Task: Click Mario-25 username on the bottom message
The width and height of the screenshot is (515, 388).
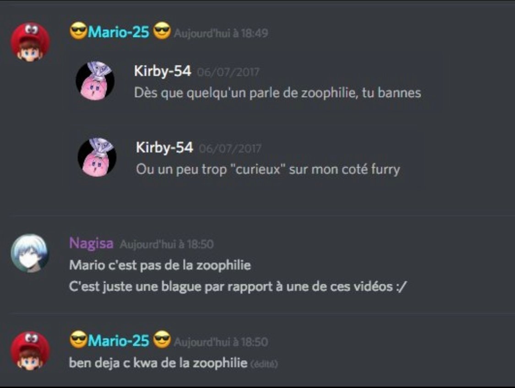Action: click(119, 341)
